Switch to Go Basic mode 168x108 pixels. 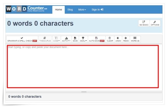144,23
